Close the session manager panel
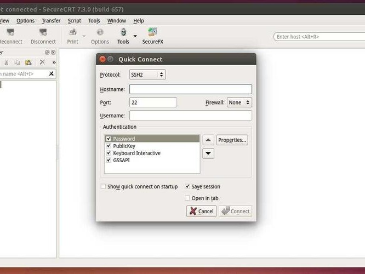The height and width of the screenshot is (274, 365). [x=53, y=53]
